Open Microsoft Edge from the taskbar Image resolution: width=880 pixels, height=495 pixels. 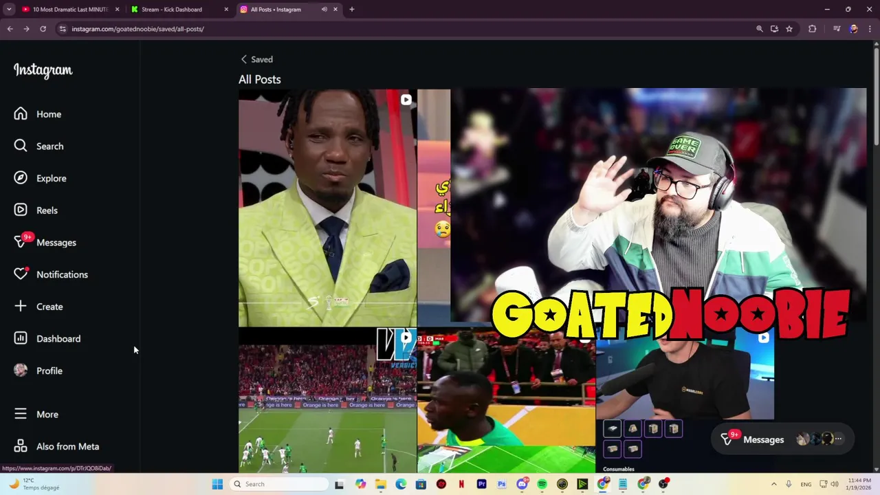click(x=401, y=484)
